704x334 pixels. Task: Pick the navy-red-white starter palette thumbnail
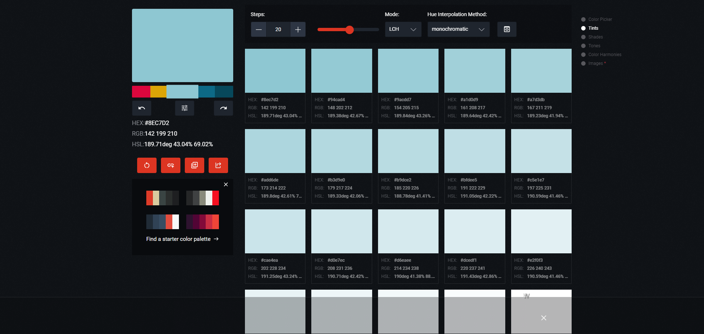(162, 222)
